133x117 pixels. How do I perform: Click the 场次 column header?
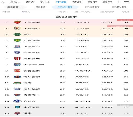click(x=62, y=12)
